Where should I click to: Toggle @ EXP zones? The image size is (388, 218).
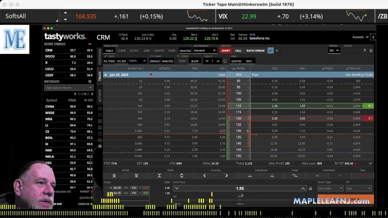click(x=195, y=61)
